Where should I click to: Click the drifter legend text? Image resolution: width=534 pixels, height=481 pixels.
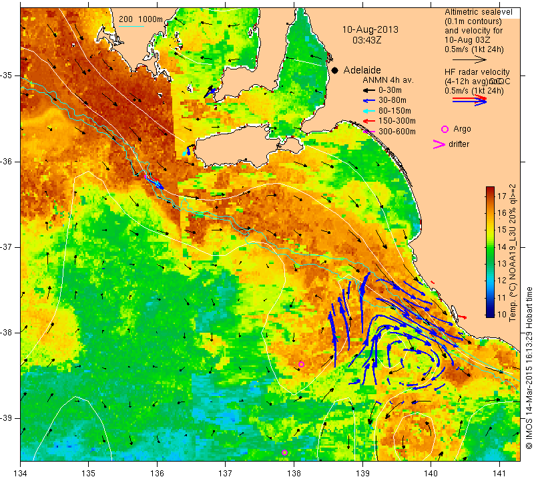pyautogui.click(x=459, y=144)
